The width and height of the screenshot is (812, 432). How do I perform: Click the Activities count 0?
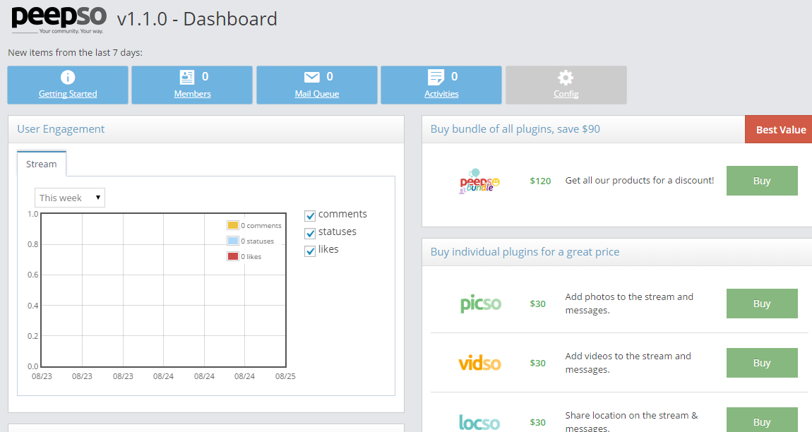click(x=454, y=77)
